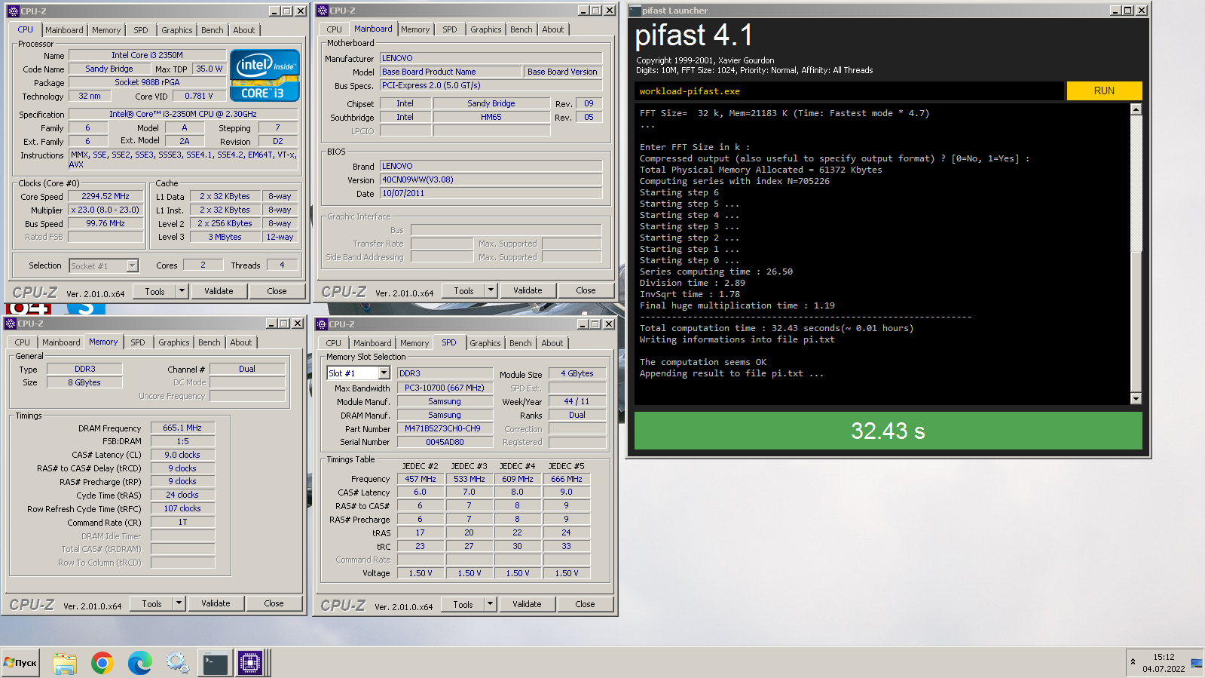Click the Intel Core i3 logo image
This screenshot has height=678, width=1205.
pyautogui.click(x=265, y=75)
